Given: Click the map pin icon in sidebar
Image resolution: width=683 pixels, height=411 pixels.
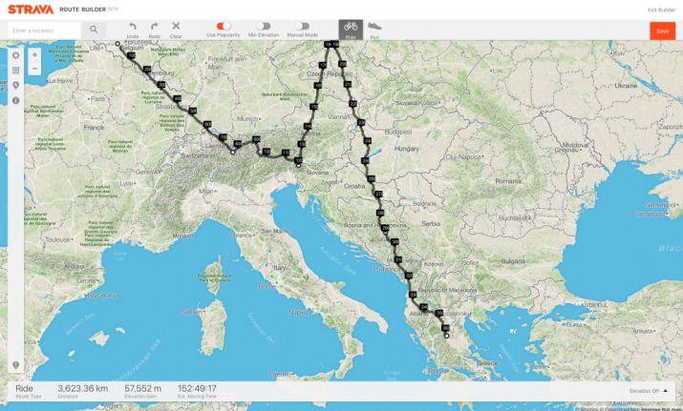Looking at the screenshot, I should point(16,85).
